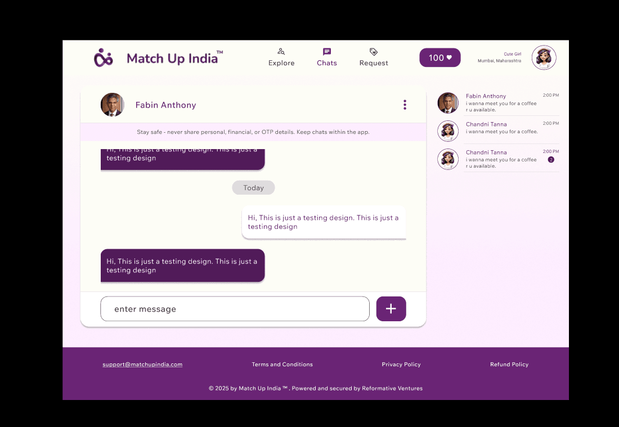Open the Request tab
The height and width of the screenshot is (427, 619).
pyautogui.click(x=374, y=57)
